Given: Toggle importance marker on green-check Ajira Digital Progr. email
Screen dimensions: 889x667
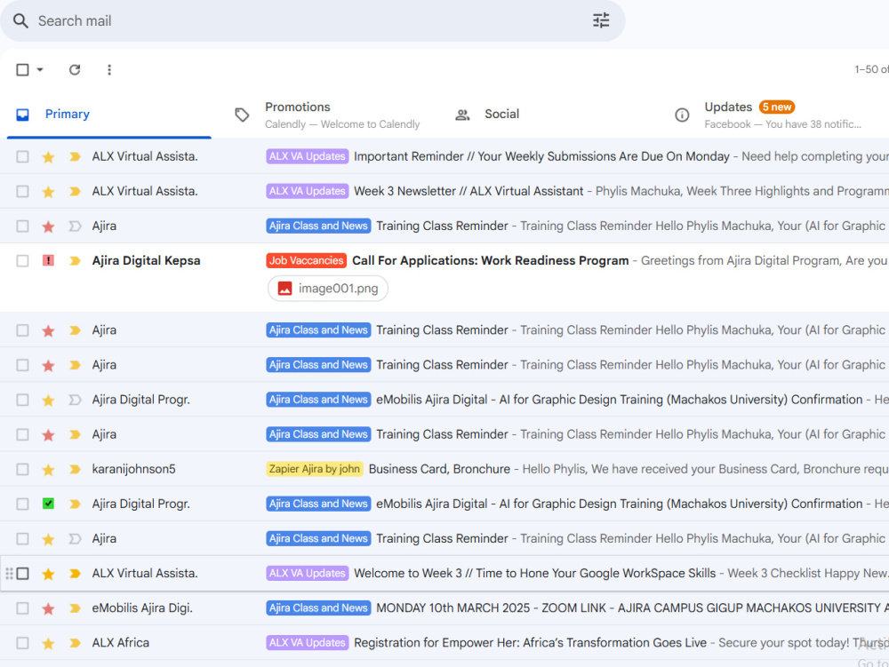Looking at the screenshot, I should point(75,504).
